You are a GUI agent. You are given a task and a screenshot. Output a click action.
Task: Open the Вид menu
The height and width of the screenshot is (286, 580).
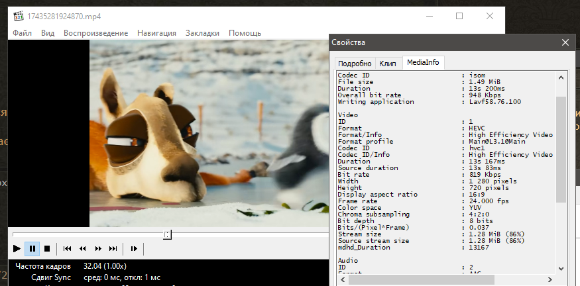click(48, 33)
